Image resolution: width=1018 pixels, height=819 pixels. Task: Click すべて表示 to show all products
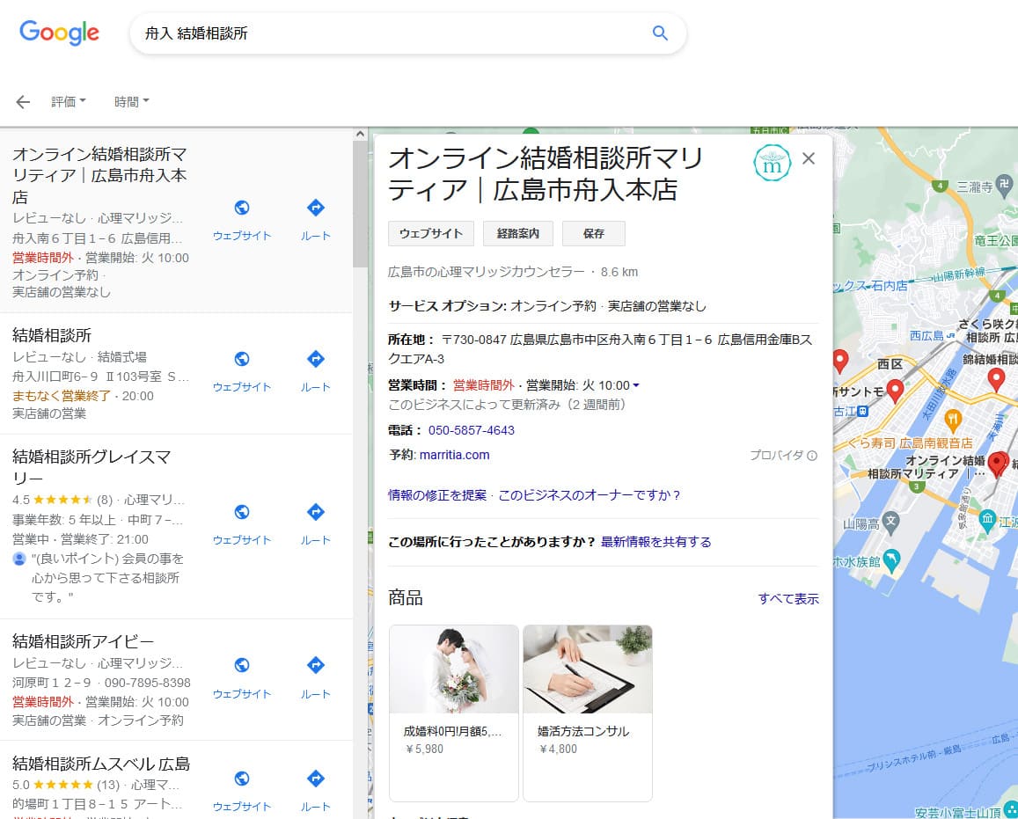point(788,599)
